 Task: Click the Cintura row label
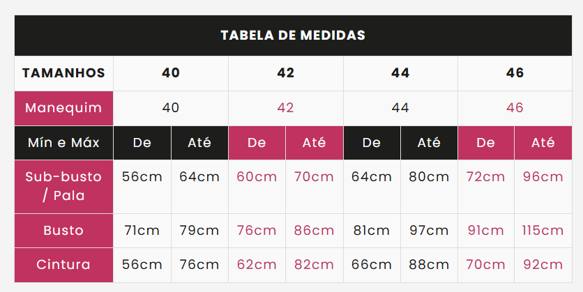pyautogui.click(x=63, y=265)
